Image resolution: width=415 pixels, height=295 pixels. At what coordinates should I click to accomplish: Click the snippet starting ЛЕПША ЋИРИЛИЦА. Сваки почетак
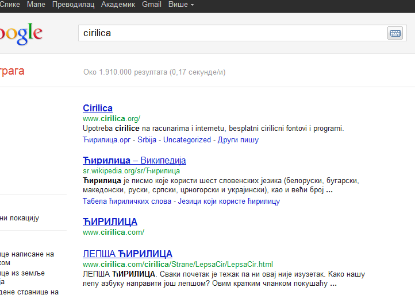click(224, 278)
